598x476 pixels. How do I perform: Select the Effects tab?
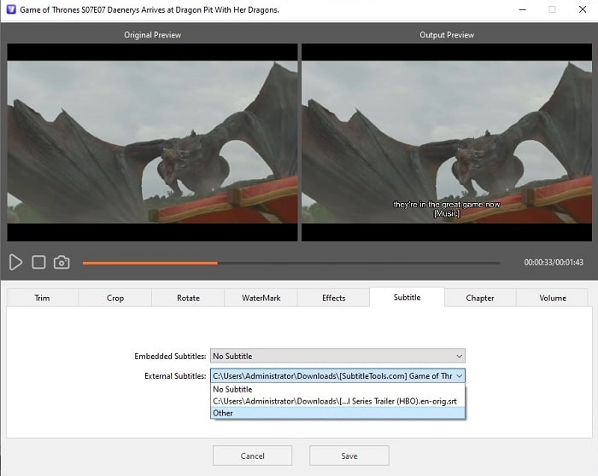point(333,298)
